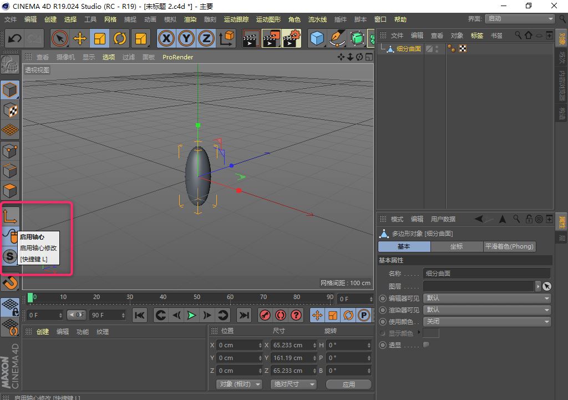Click the viewport pan camera icon
568x400 pixels.
pyautogui.click(x=341, y=57)
